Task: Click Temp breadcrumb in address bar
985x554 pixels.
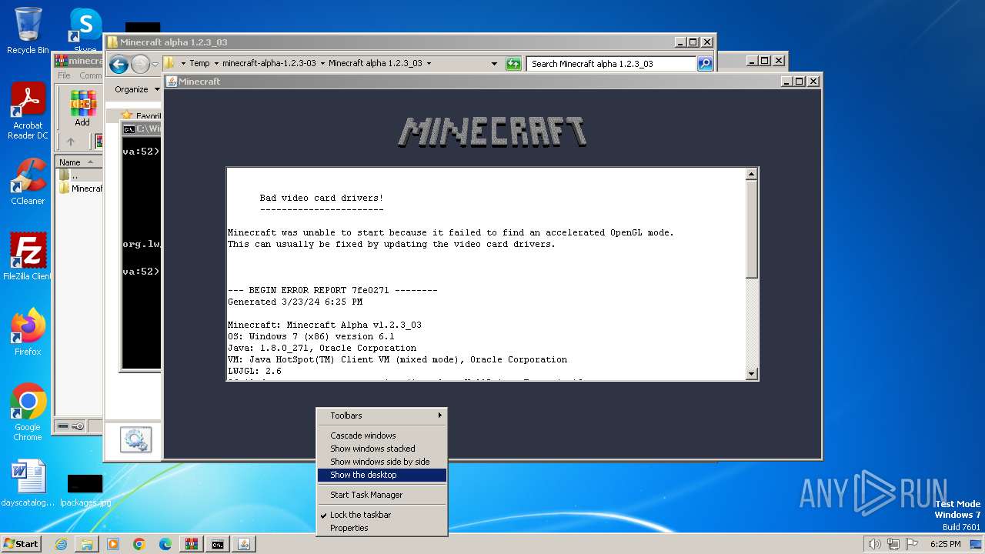Action: coord(199,64)
